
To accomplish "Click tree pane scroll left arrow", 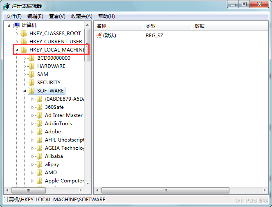I will tap(7, 190).
